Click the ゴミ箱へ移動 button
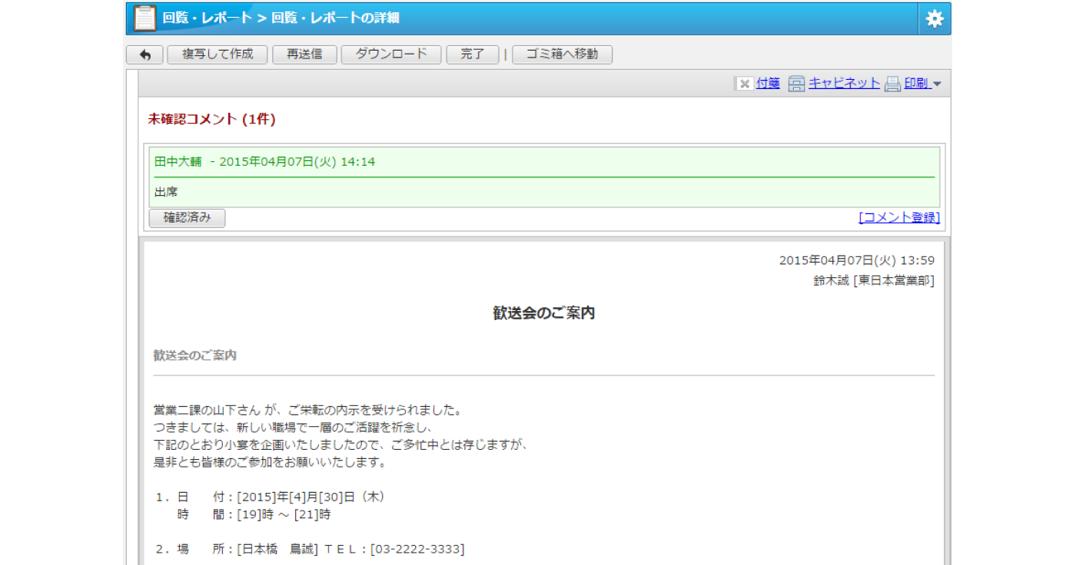The width and height of the screenshot is (1076, 565). (563, 55)
